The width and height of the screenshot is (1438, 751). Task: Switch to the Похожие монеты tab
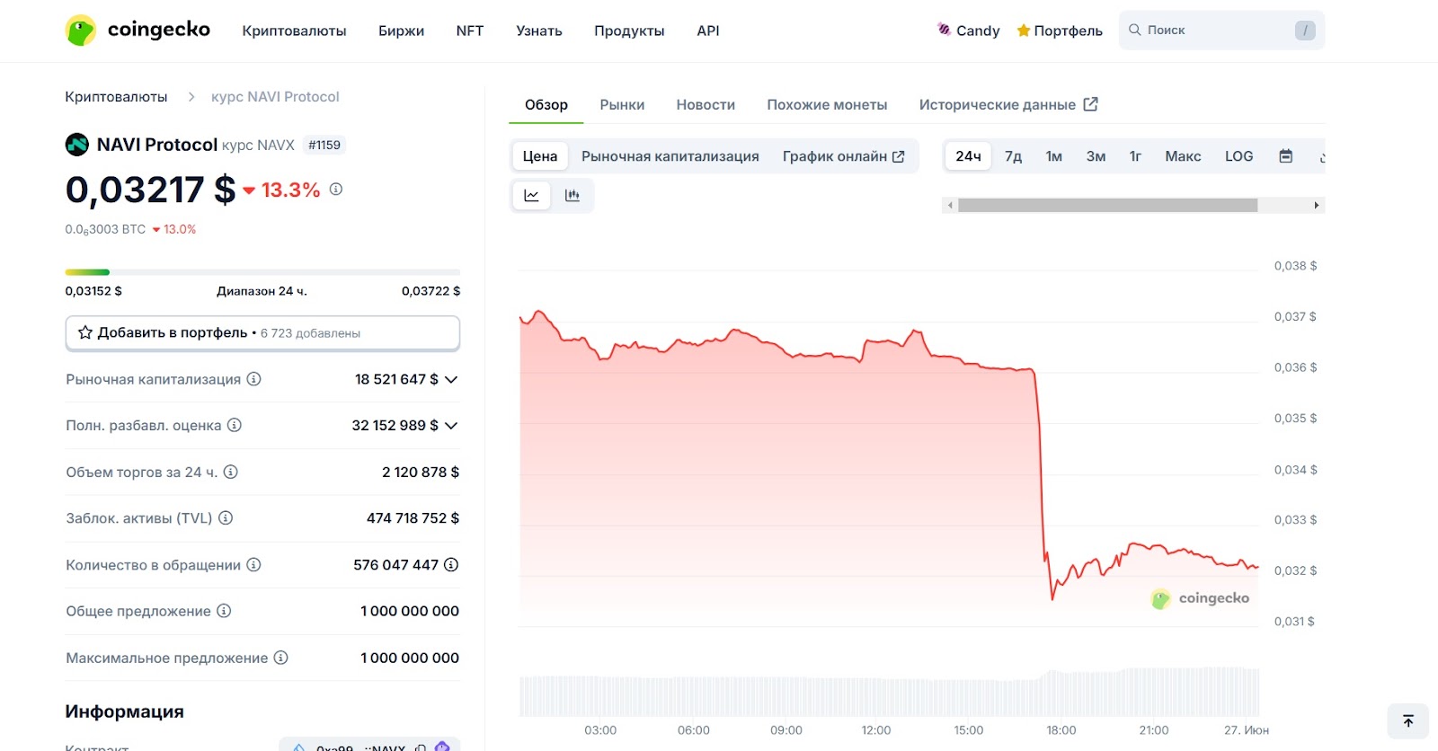point(827,105)
